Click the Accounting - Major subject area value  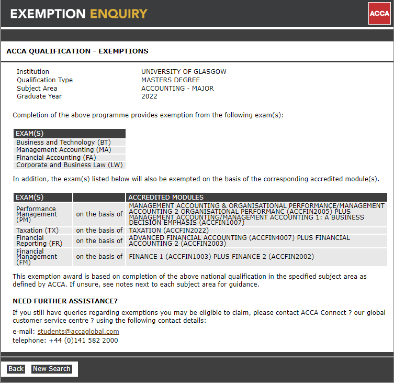[x=177, y=89]
